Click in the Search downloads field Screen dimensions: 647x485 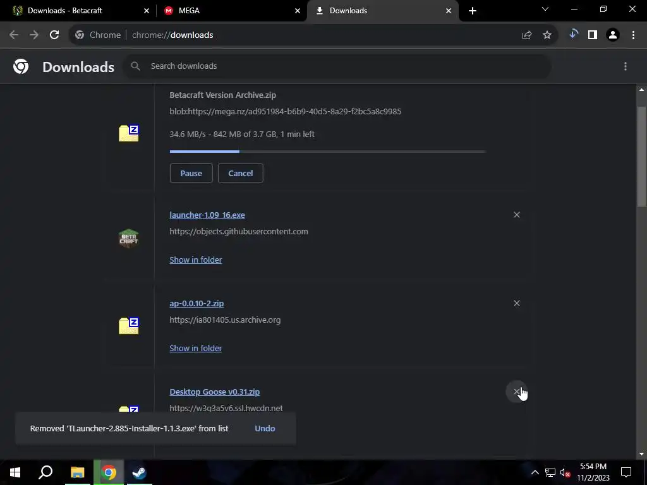337,66
